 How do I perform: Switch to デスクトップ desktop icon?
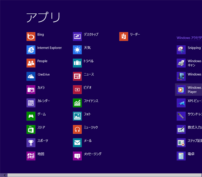77,36
